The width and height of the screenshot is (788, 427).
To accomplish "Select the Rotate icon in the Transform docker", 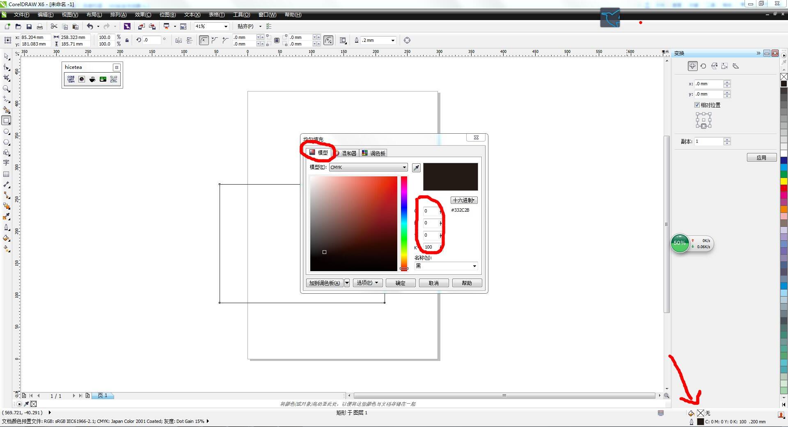I will point(703,66).
